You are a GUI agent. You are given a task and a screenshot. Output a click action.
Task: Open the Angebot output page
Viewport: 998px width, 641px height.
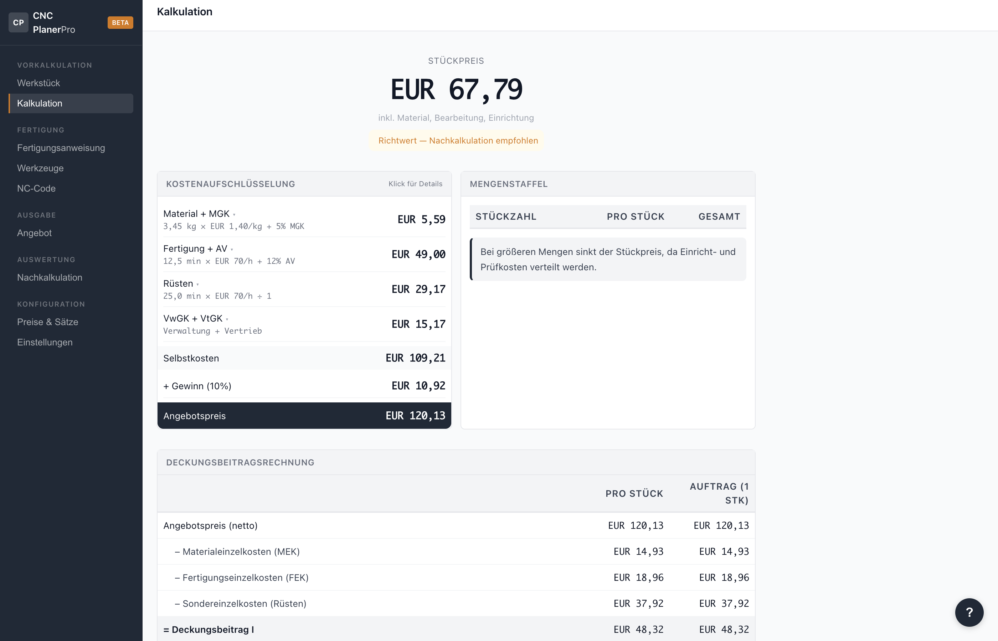click(34, 233)
